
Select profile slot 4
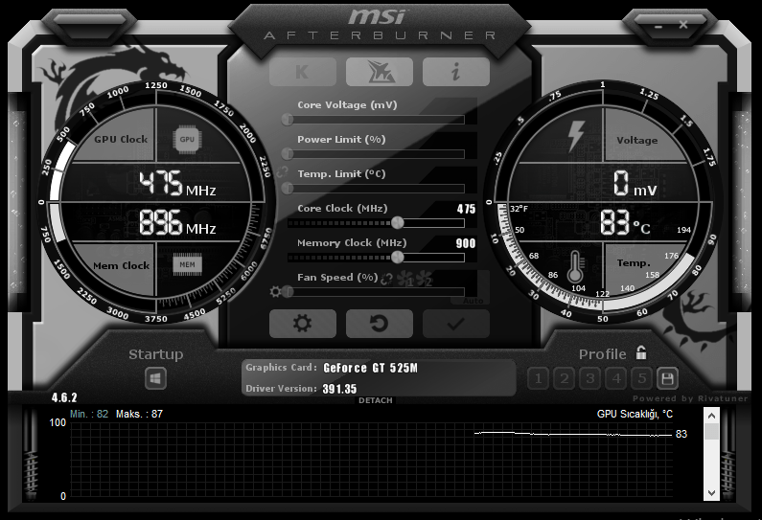pos(616,378)
